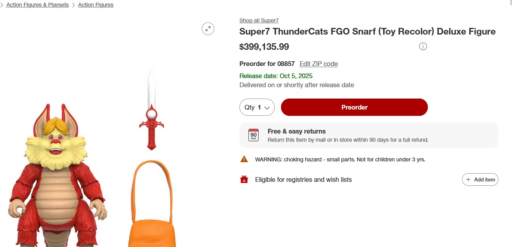Click the Qty dropdown arrow chevron
Screen dimensions: 522x247
click(267, 108)
